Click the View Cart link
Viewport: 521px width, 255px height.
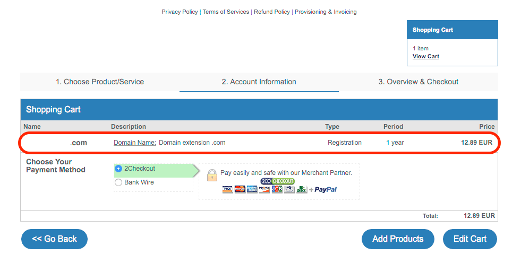[x=426, y=56]
